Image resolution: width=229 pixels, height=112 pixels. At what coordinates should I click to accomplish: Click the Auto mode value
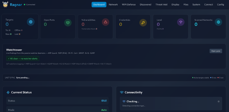[x=104, y=110]
